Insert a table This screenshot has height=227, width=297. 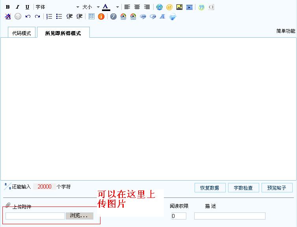(x=91, y=17)
